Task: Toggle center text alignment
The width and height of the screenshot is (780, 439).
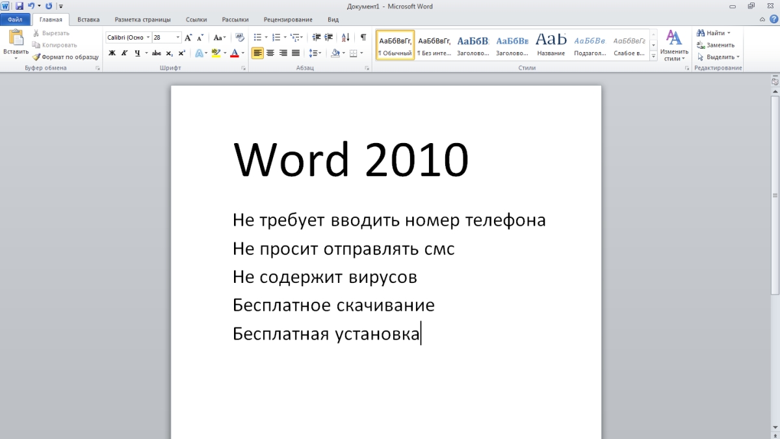Action: coord(270,53)
